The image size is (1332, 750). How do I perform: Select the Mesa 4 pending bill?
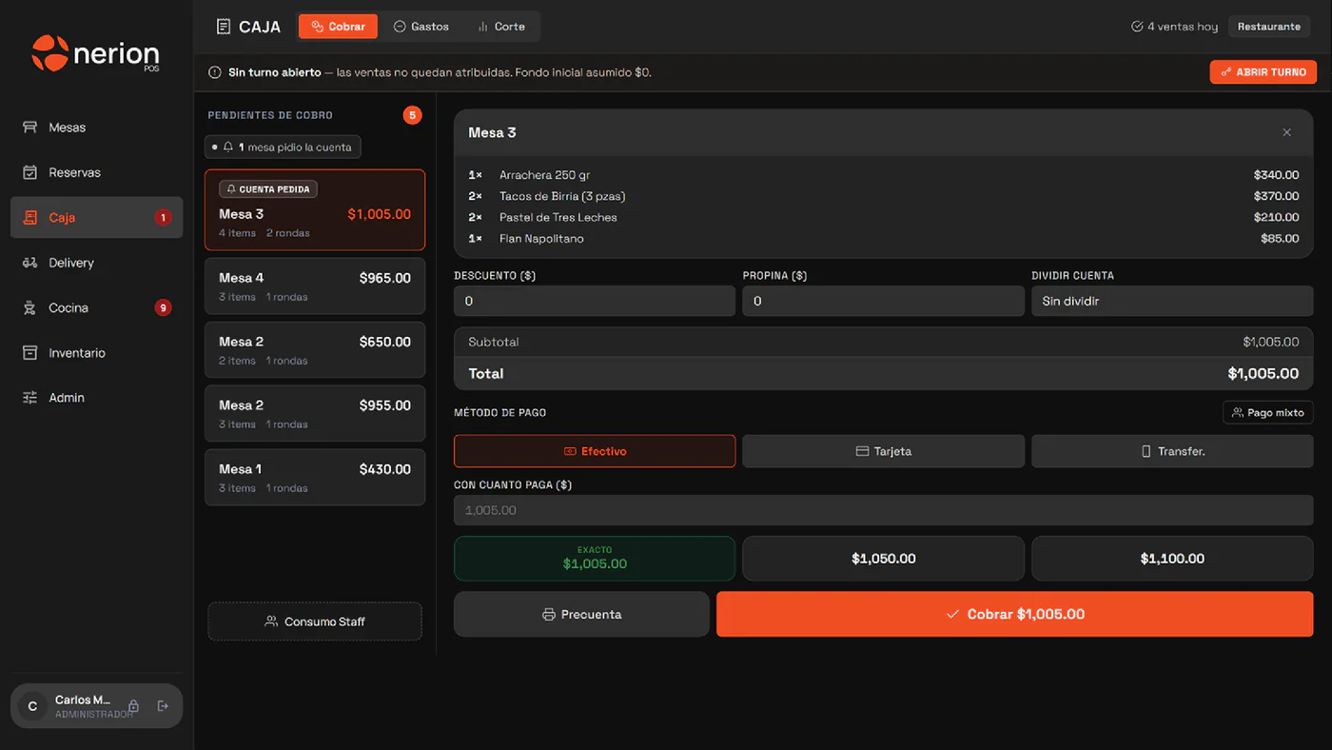(315, 286)
